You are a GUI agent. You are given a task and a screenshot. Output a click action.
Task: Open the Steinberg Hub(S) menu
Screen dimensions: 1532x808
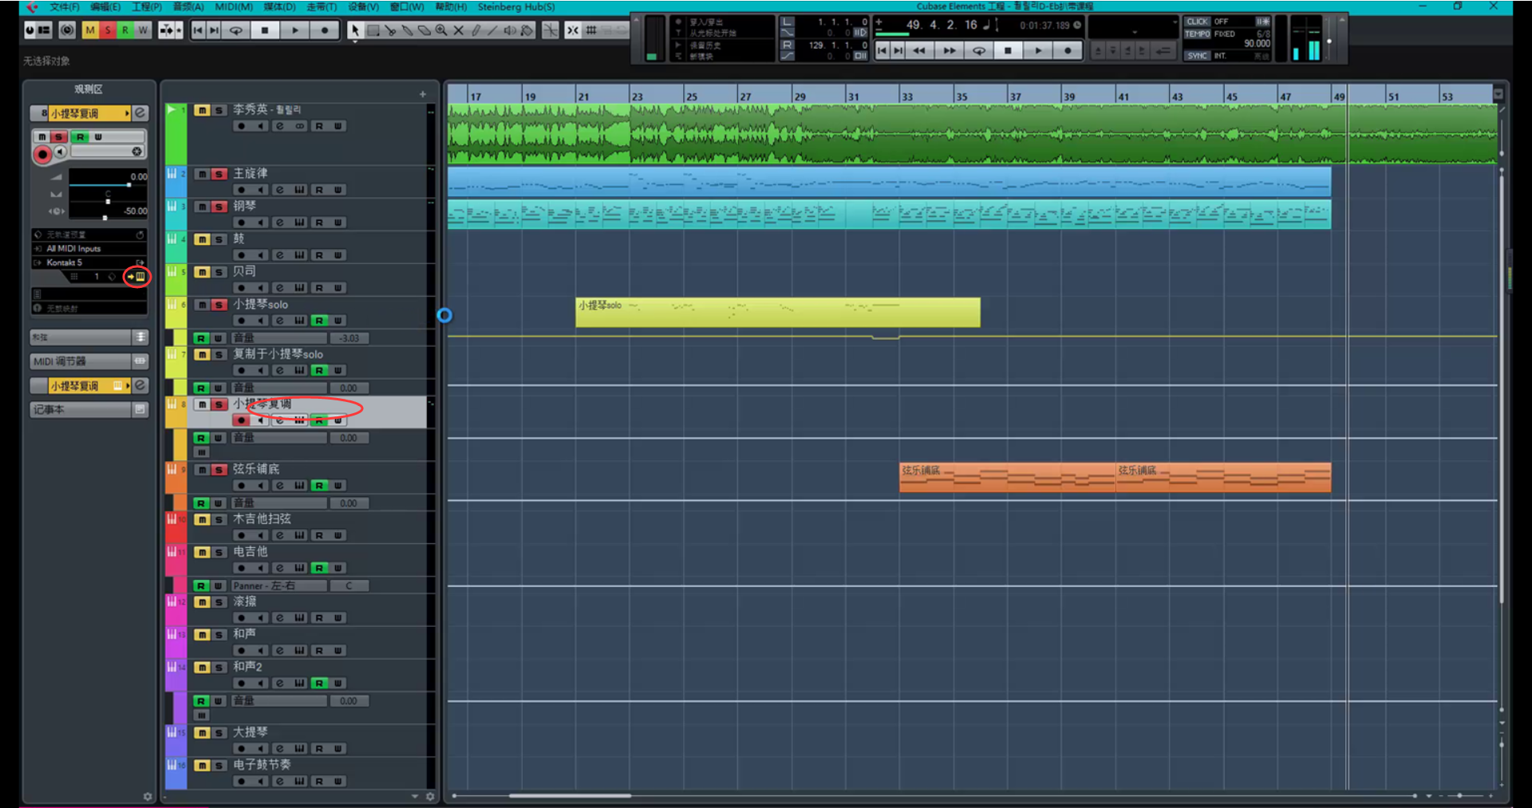pos(516,7)
